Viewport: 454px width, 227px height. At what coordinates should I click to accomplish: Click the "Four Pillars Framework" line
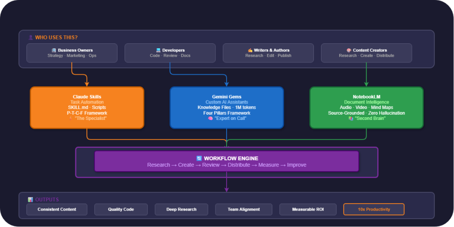pos(227,113)
